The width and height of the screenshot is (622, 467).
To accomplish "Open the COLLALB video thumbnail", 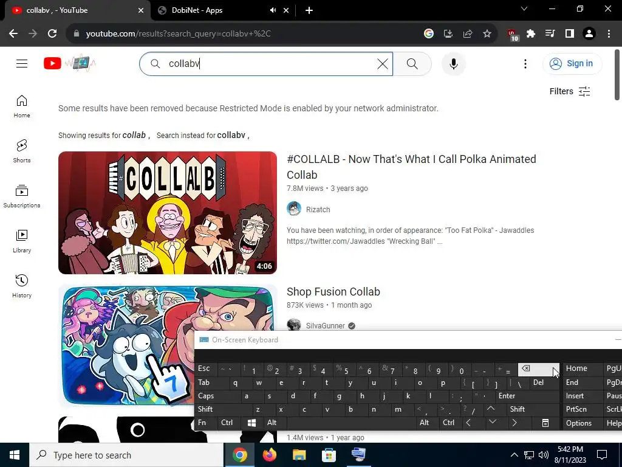I will click(168, 213).
